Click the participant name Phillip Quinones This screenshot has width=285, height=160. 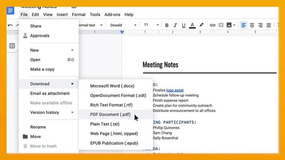click(166, 128)
